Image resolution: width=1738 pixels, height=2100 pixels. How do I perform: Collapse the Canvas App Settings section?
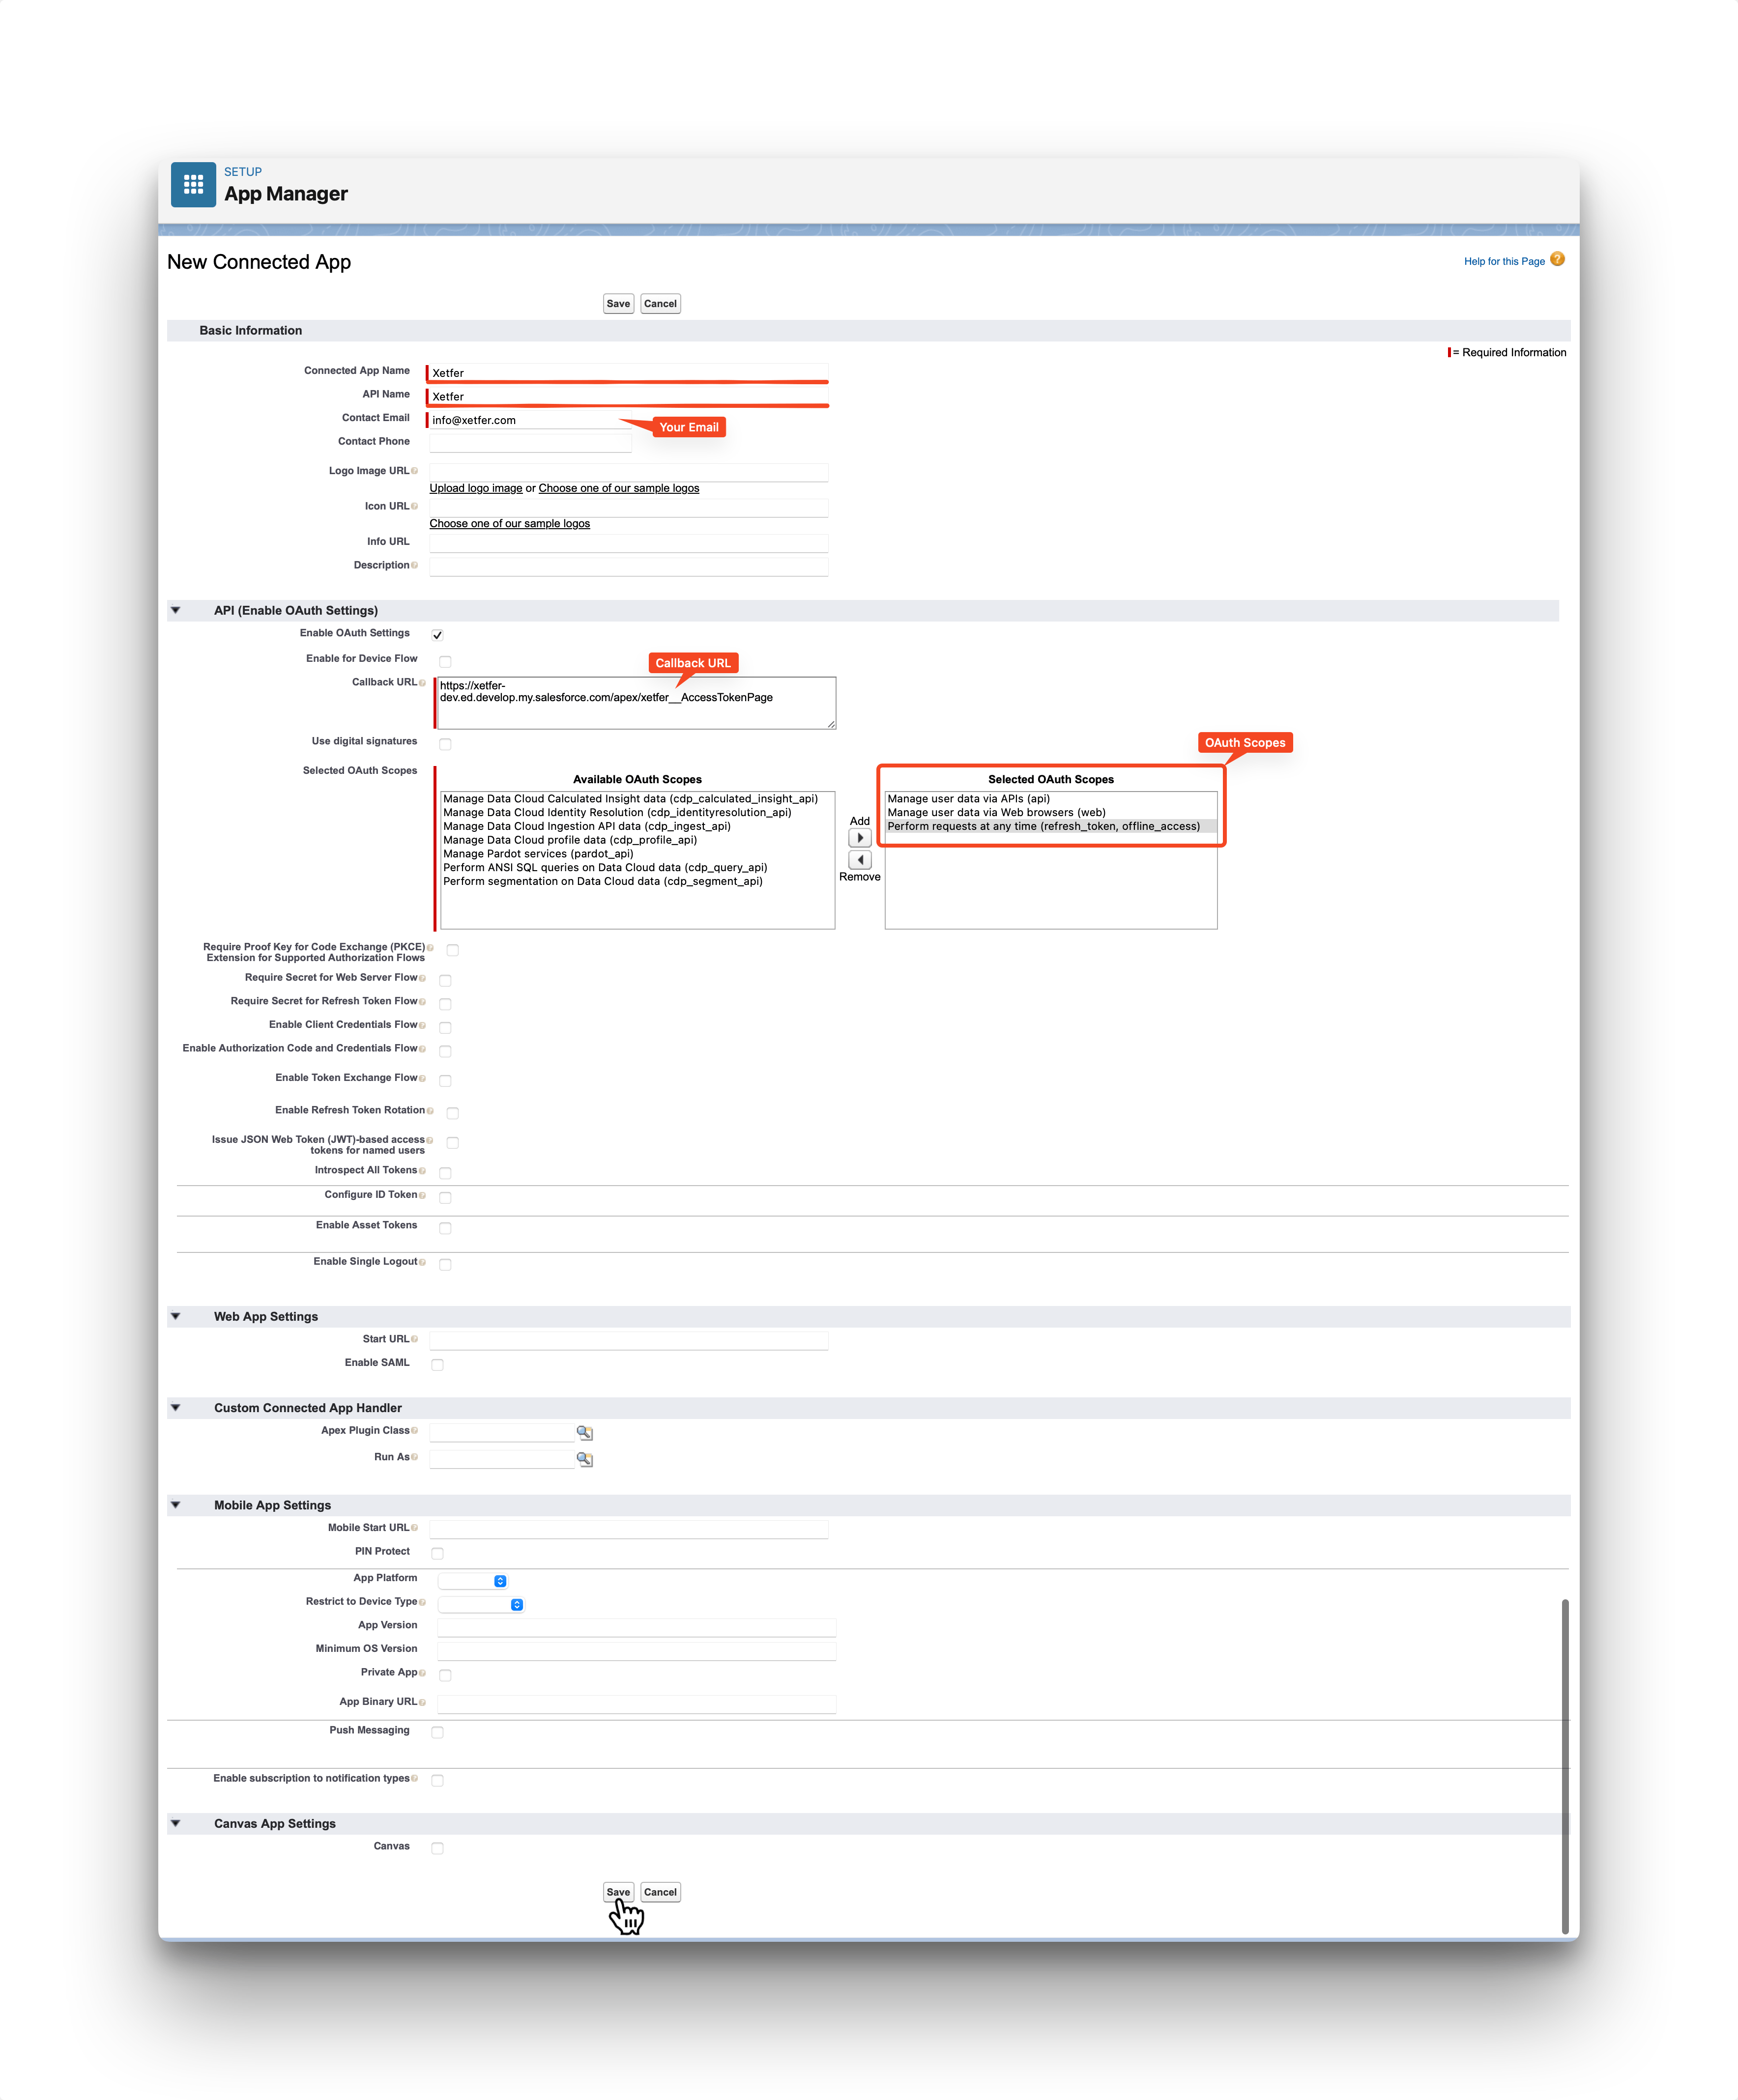click(x=176, y=1823)
